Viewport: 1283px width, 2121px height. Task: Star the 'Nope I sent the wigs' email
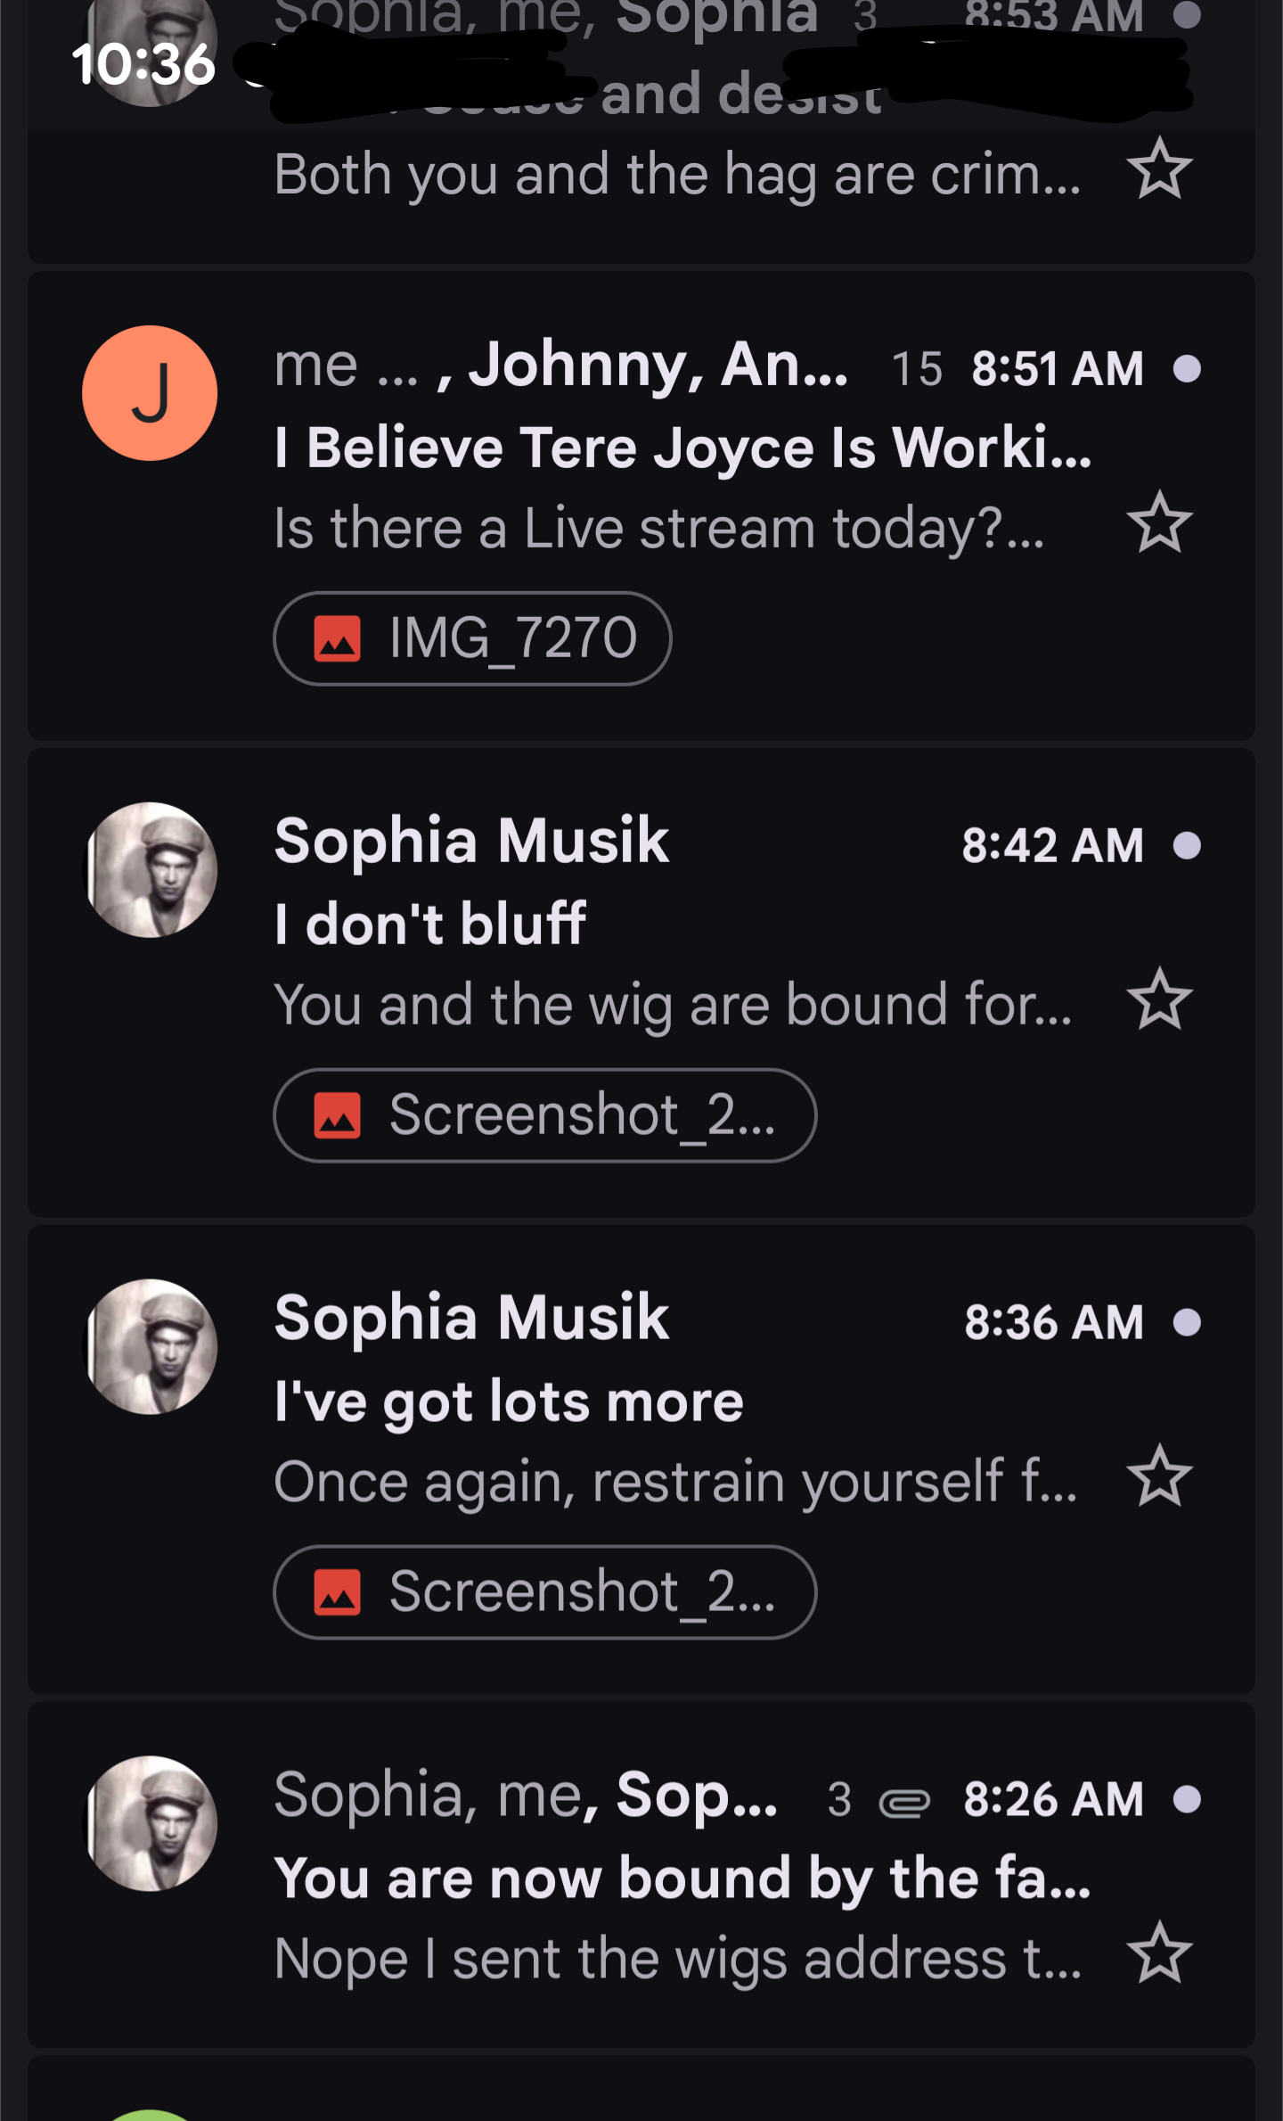1159,1953
